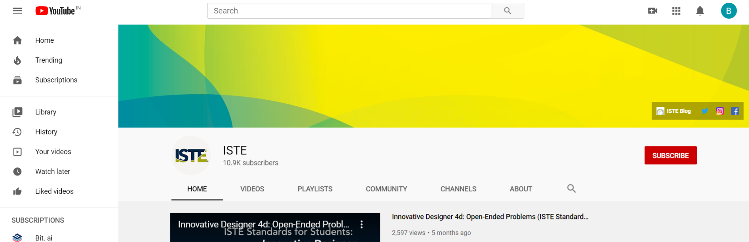Open ISTE's Twitter link on banner
Viewport: 749px width, 242px height.
[705, 111]
